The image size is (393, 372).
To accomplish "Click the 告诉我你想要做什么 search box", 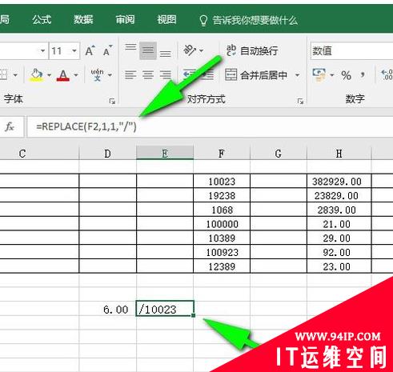I will [249, 20].
